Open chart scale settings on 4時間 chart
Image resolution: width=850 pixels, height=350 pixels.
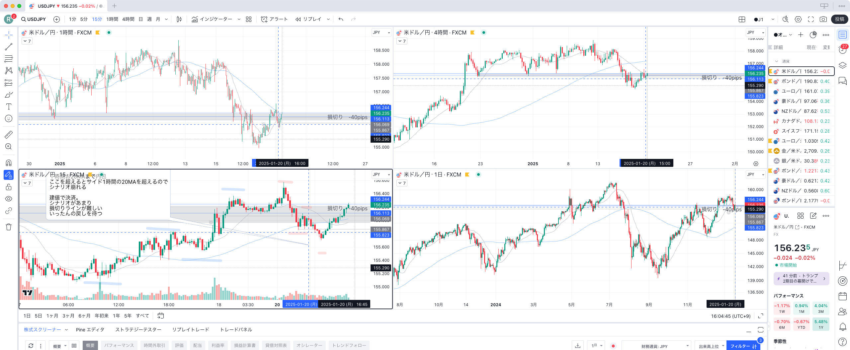tap(756, 164)
